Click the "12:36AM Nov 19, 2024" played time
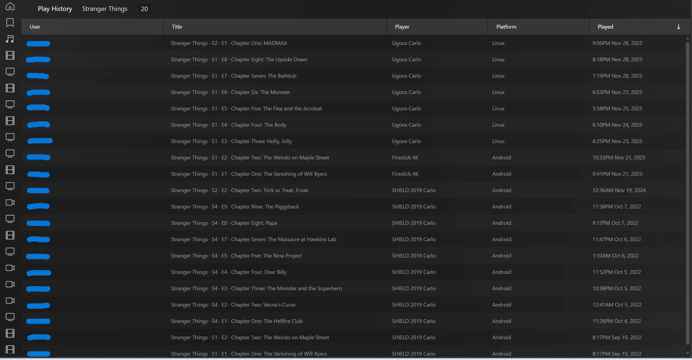 pos(619,190)
